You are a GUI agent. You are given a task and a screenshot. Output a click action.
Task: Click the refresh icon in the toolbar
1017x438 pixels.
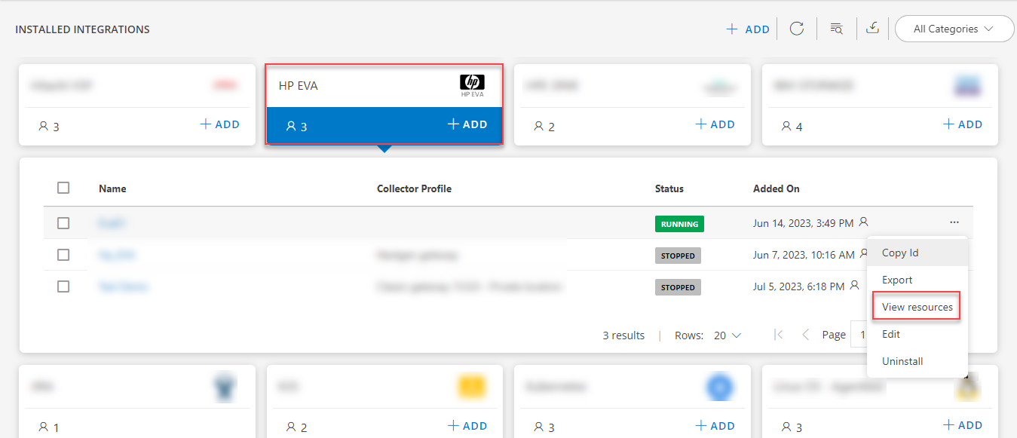797,29
